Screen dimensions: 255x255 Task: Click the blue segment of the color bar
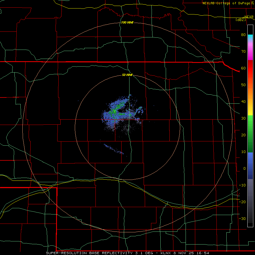(x=250, y=166)
